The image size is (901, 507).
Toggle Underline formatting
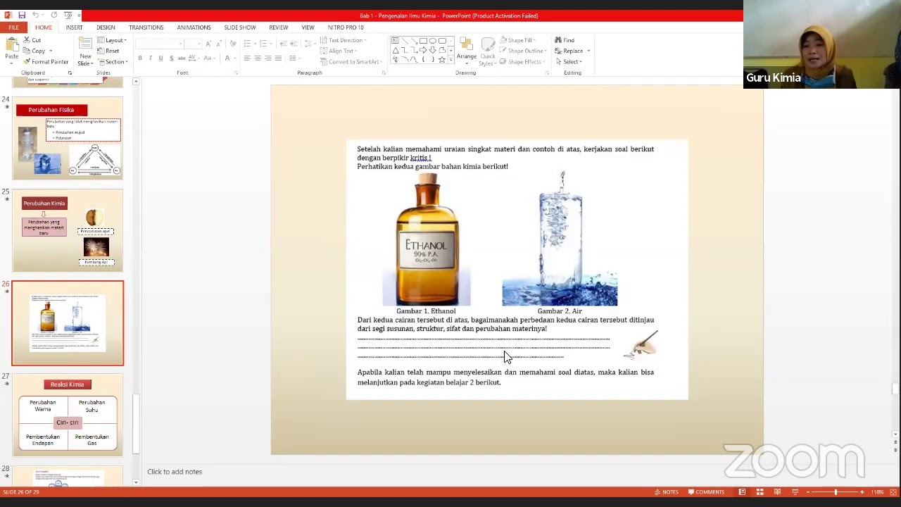(x=160, y=58)
